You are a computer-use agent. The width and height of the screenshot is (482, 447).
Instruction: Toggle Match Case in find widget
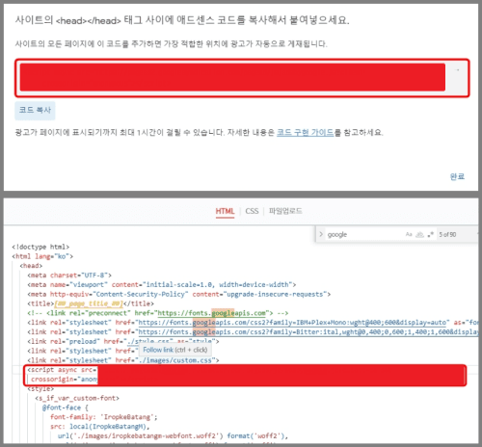coord(409,234)
